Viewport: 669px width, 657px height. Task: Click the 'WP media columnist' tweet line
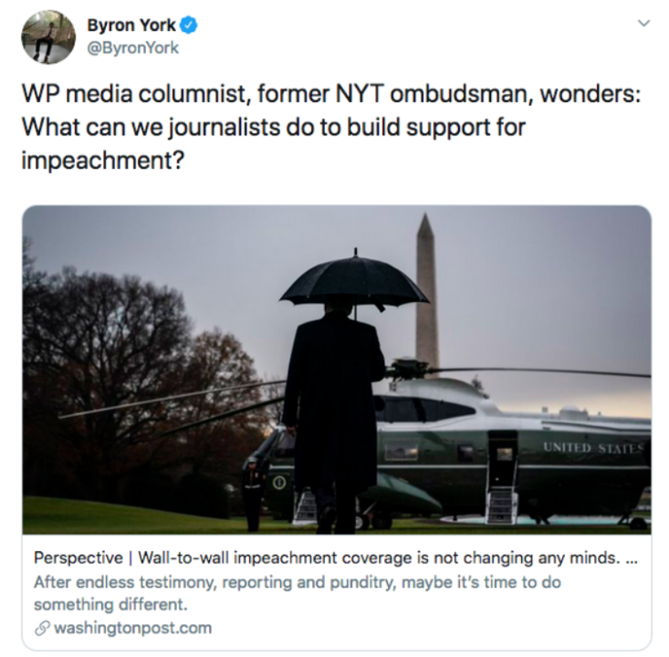(x=331, y=94)
